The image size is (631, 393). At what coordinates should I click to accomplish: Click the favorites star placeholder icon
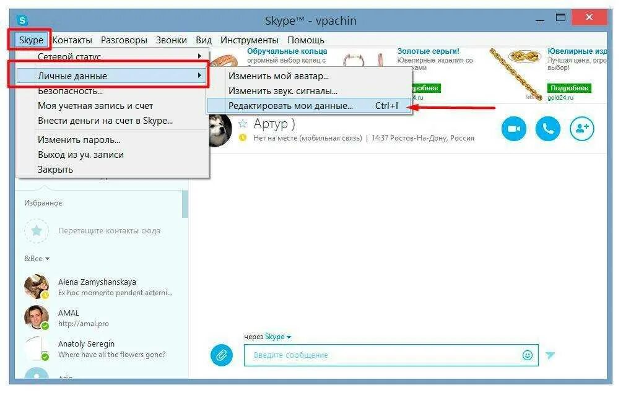(36, 230)
